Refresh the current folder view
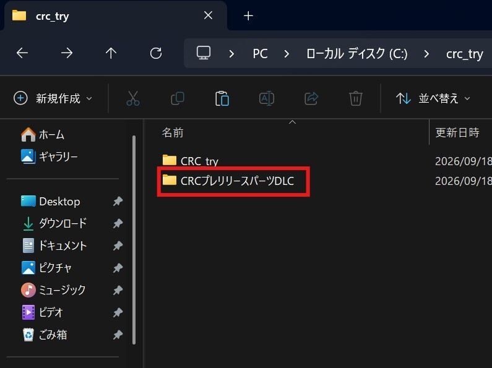Image resolution: width=492 pixels, height=368 pixels. pyautogui.click(x=155, y=53)
